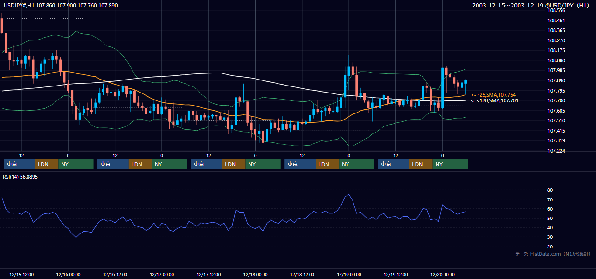
Task: Click price axis label 107.224
Action: (556, 151)
